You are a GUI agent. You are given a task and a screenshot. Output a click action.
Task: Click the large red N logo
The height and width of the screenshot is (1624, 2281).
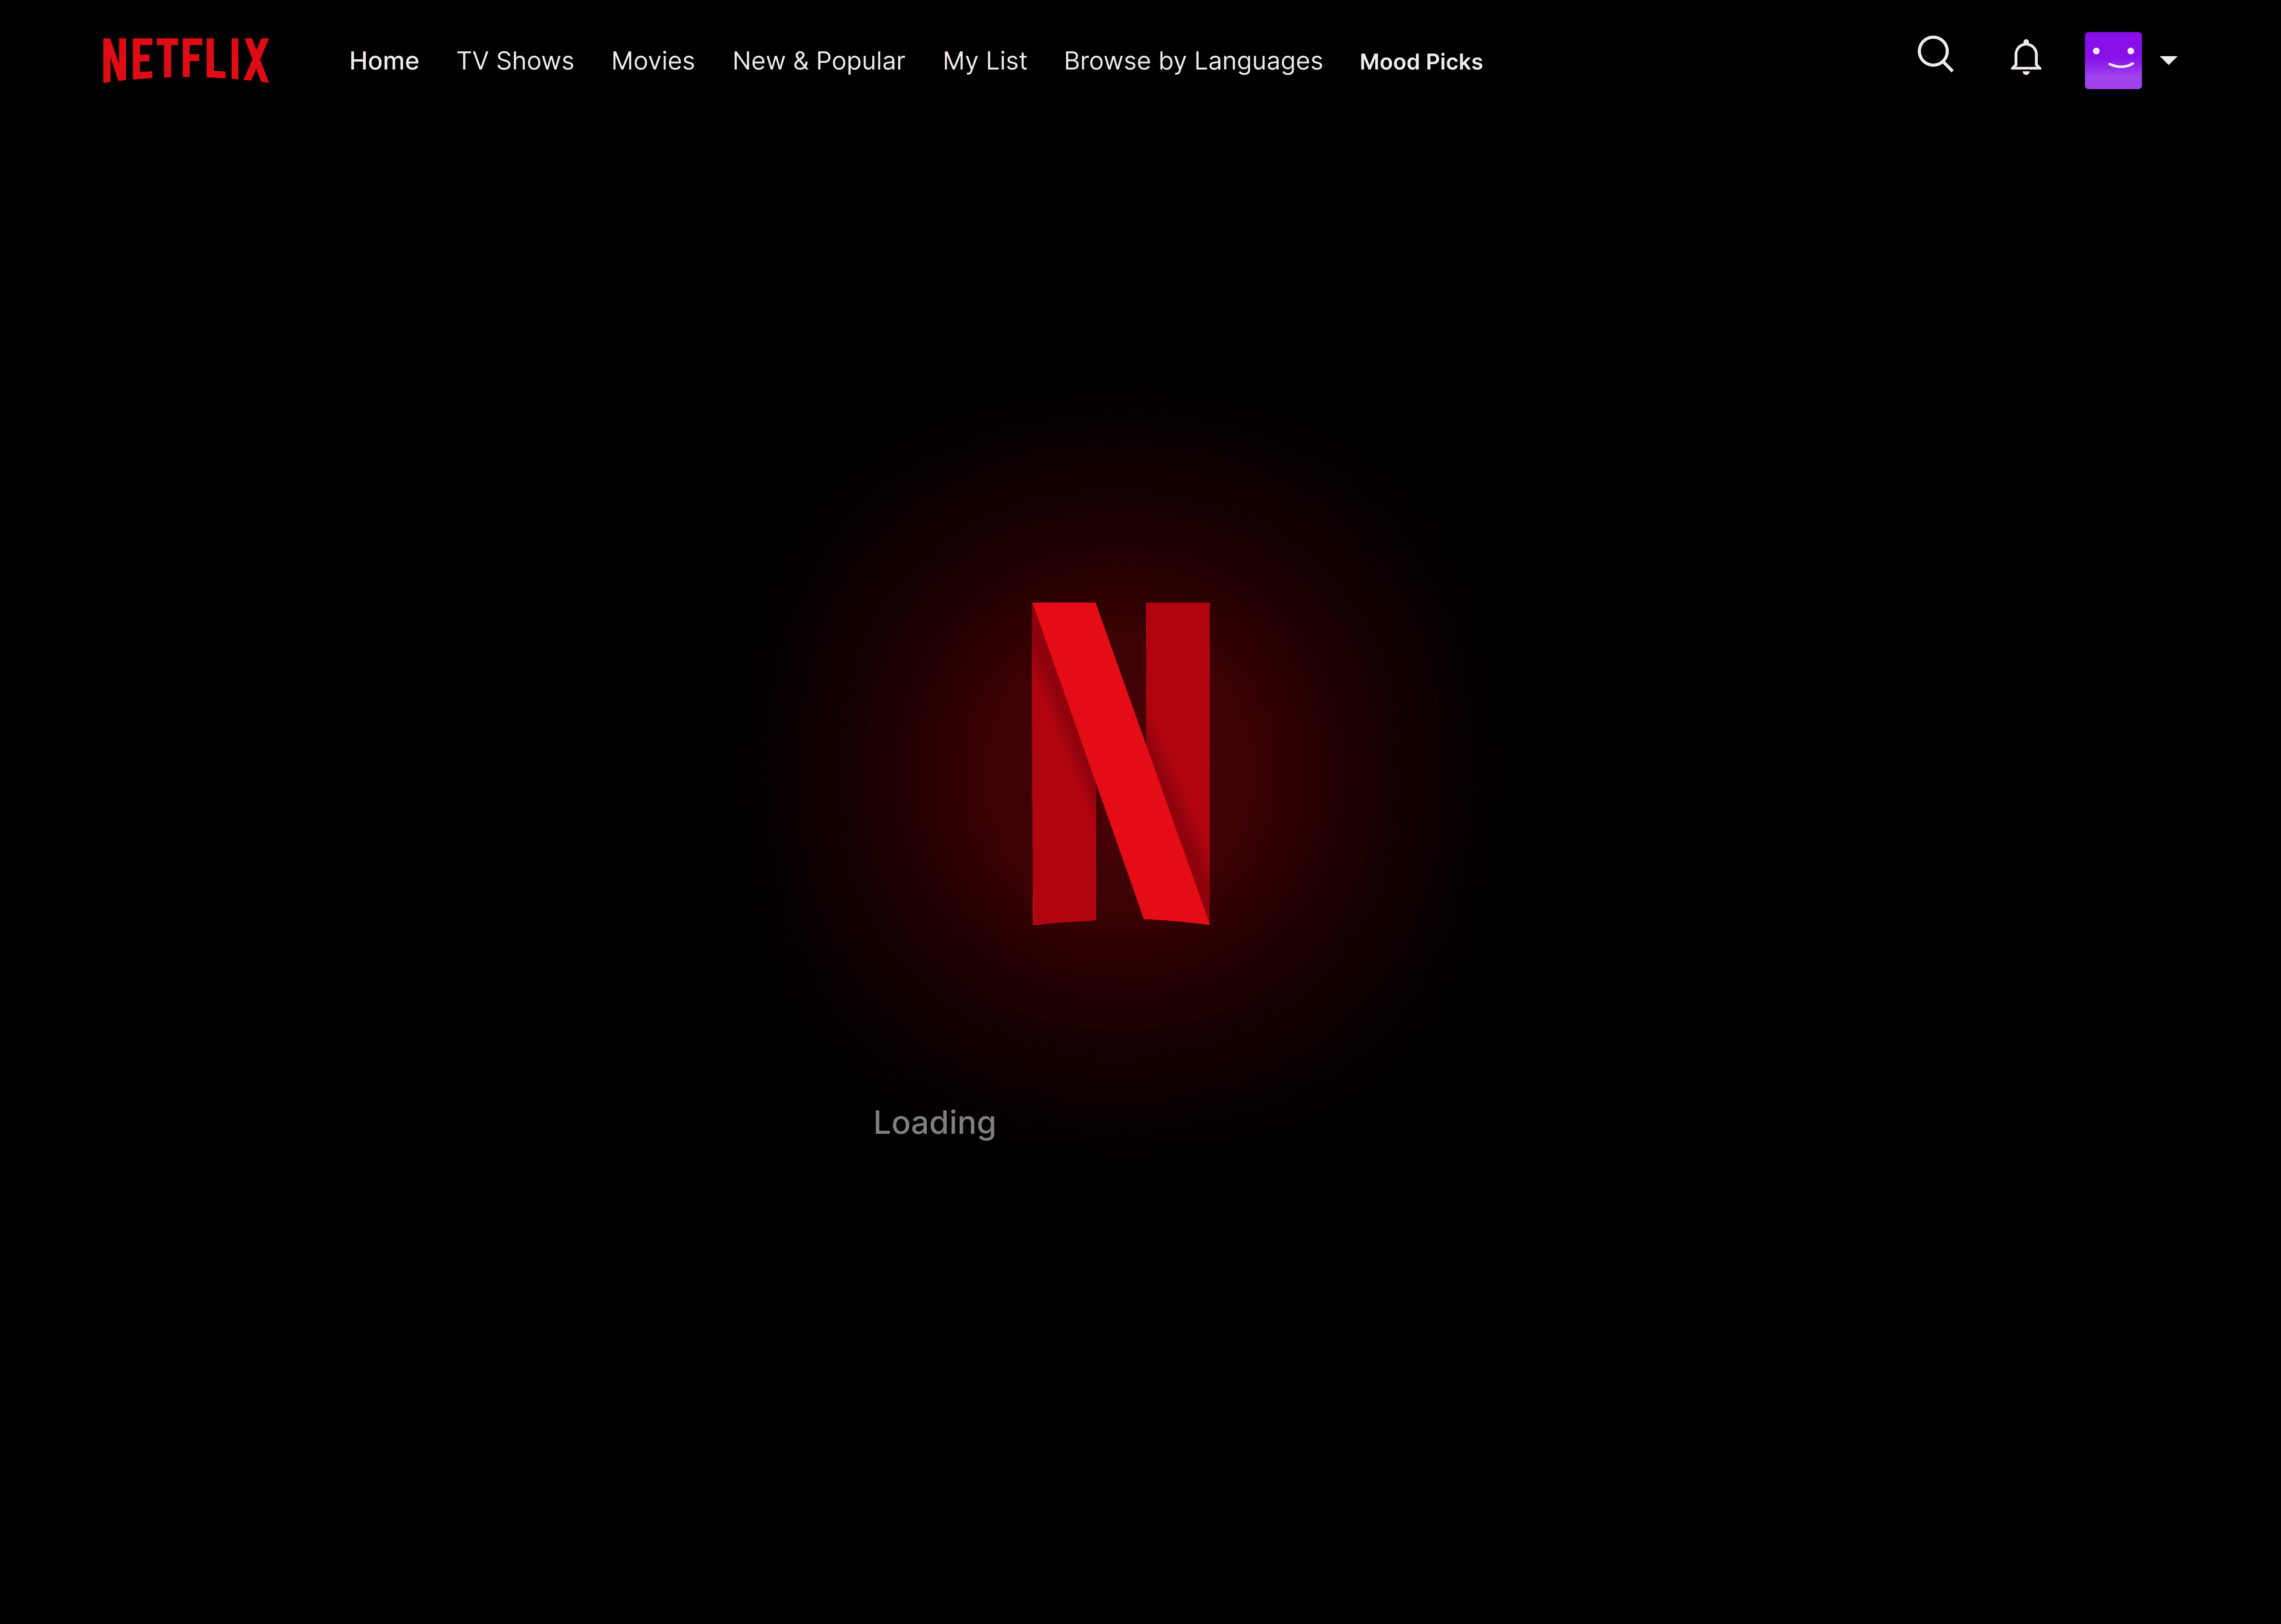click(1120, 763)
